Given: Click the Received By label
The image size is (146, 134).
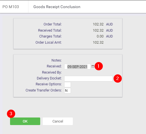Looking at the screenshot, I should [52, 72].
